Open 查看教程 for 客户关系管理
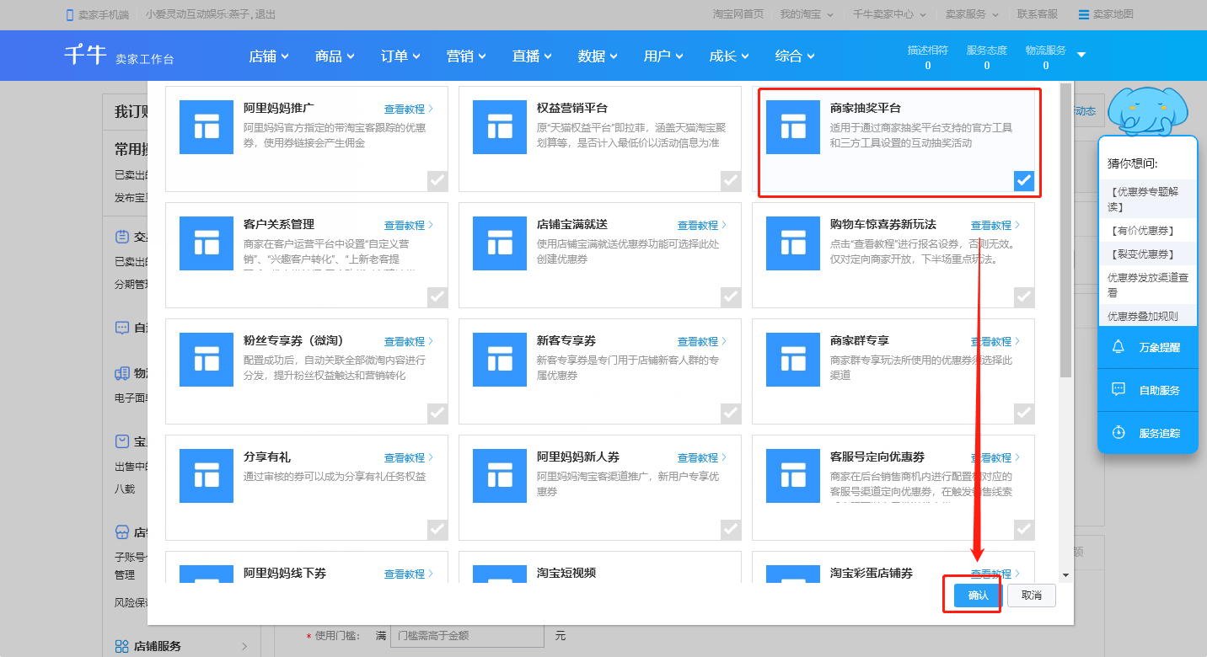1207x657 pixels. (x=409, y=225)
